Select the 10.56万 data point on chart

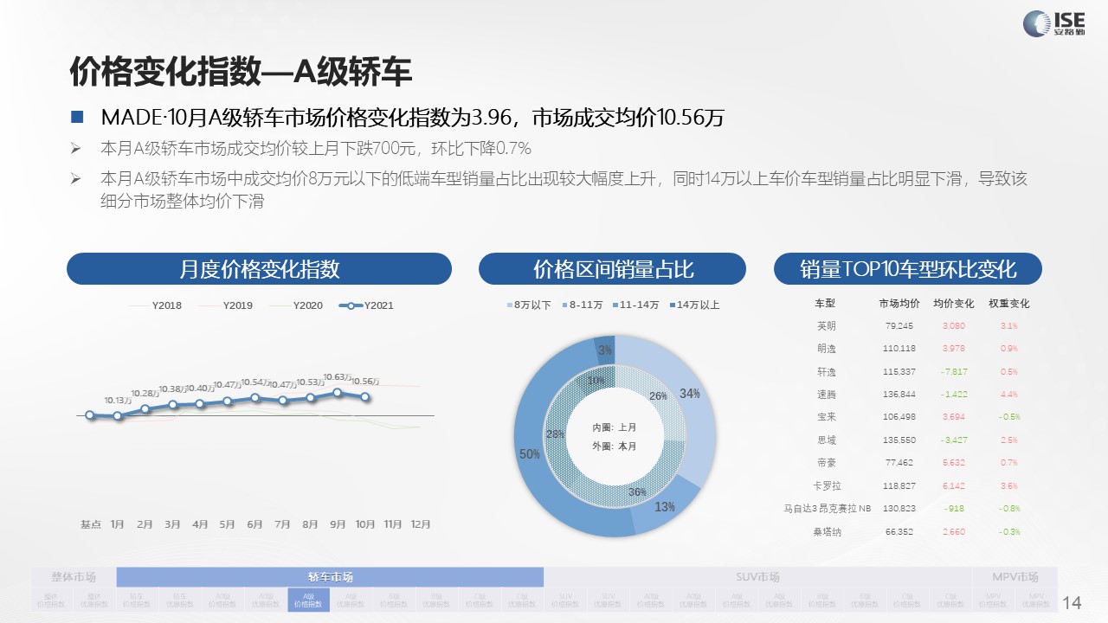tap(365, 397)
